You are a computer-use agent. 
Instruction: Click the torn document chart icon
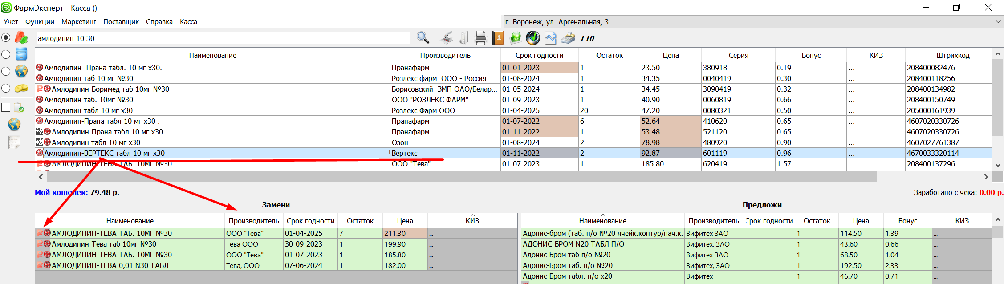click(550, 38)
